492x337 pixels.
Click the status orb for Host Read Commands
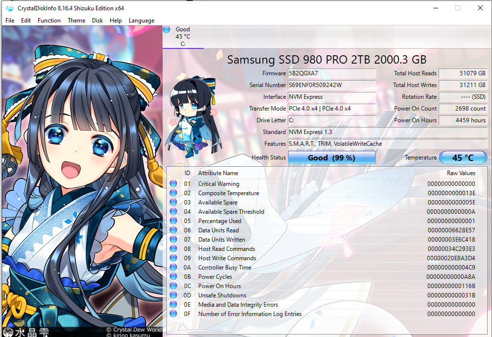tap(173, 248)
